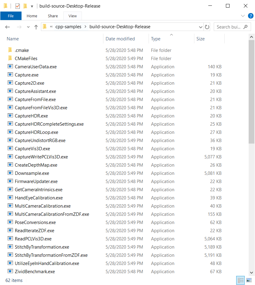Click the Properties icon in quick access toolbar
The height and width of the screenshot is (285, 255).
18,6
